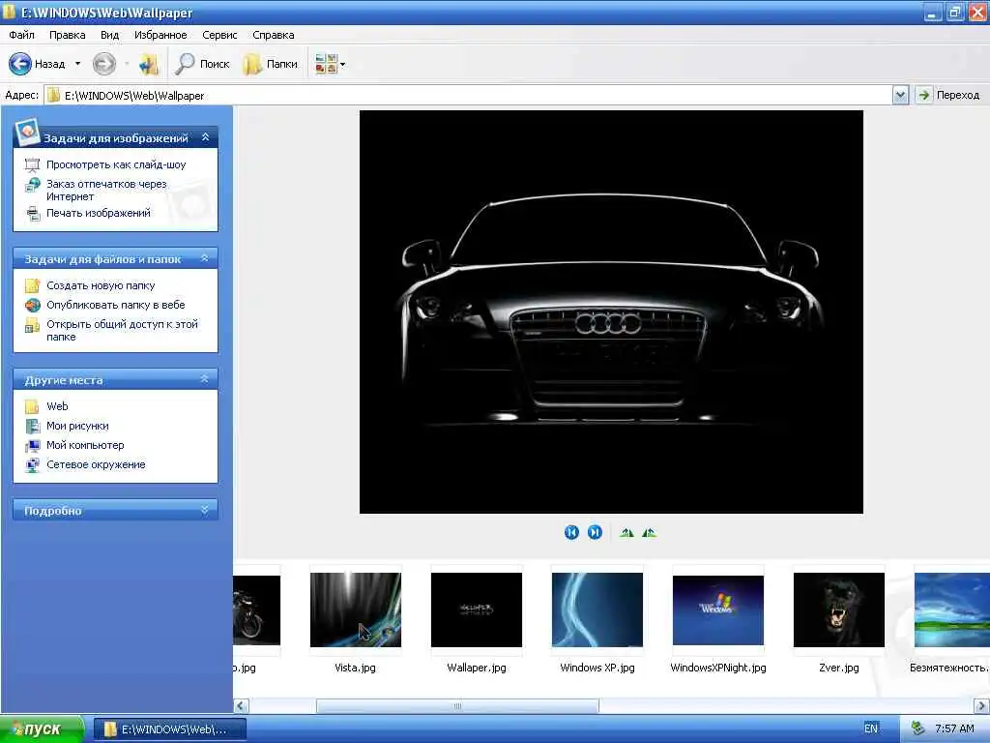Open the Назад history dropdown arrow
The width and height of the screenshot is (990, 743).
[x=77, y=64]
